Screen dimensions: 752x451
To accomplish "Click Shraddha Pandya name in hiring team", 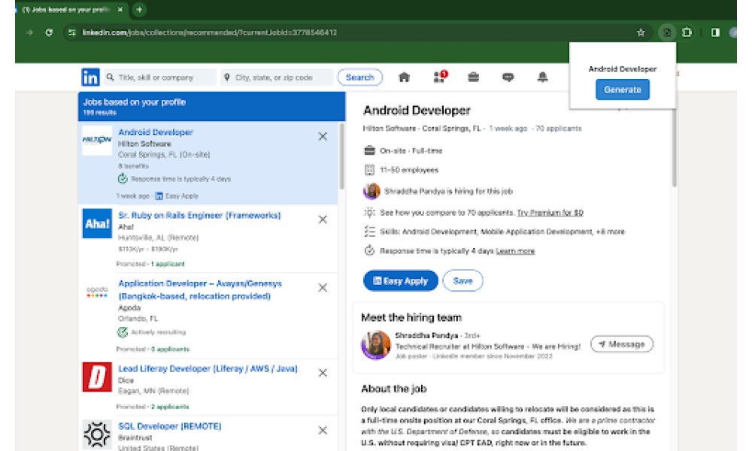I will tap(426, 335).
